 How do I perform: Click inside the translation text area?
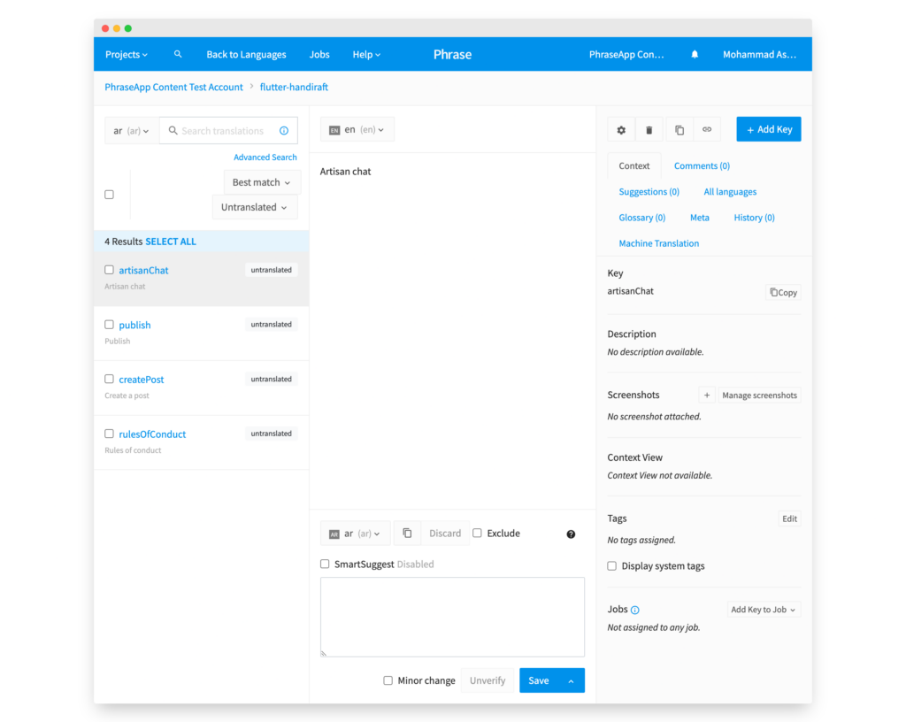[x=452, y=617]
